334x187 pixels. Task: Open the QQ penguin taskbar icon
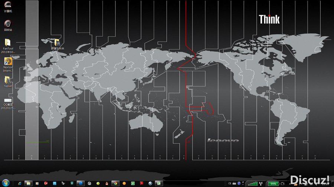click(107, 183)
